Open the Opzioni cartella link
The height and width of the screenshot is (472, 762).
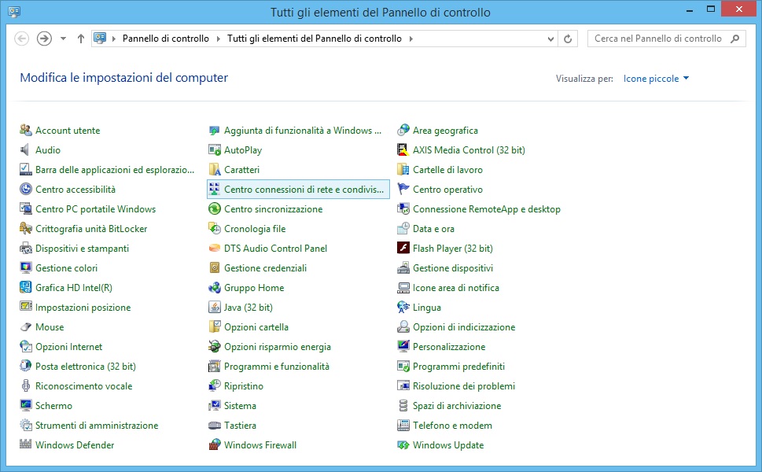[256, 327]
